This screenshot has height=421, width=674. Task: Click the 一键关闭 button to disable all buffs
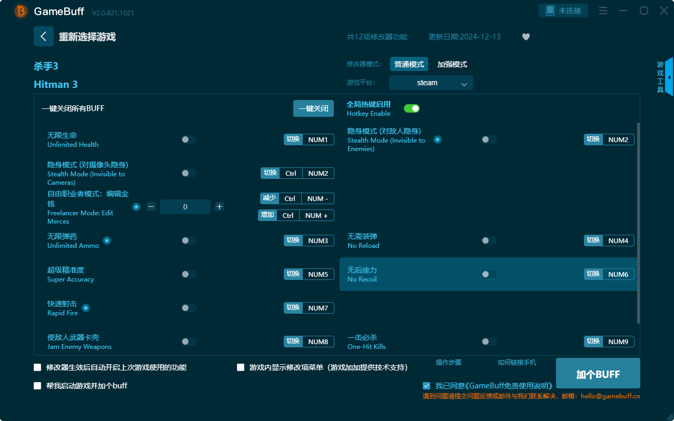click(313, 108)
